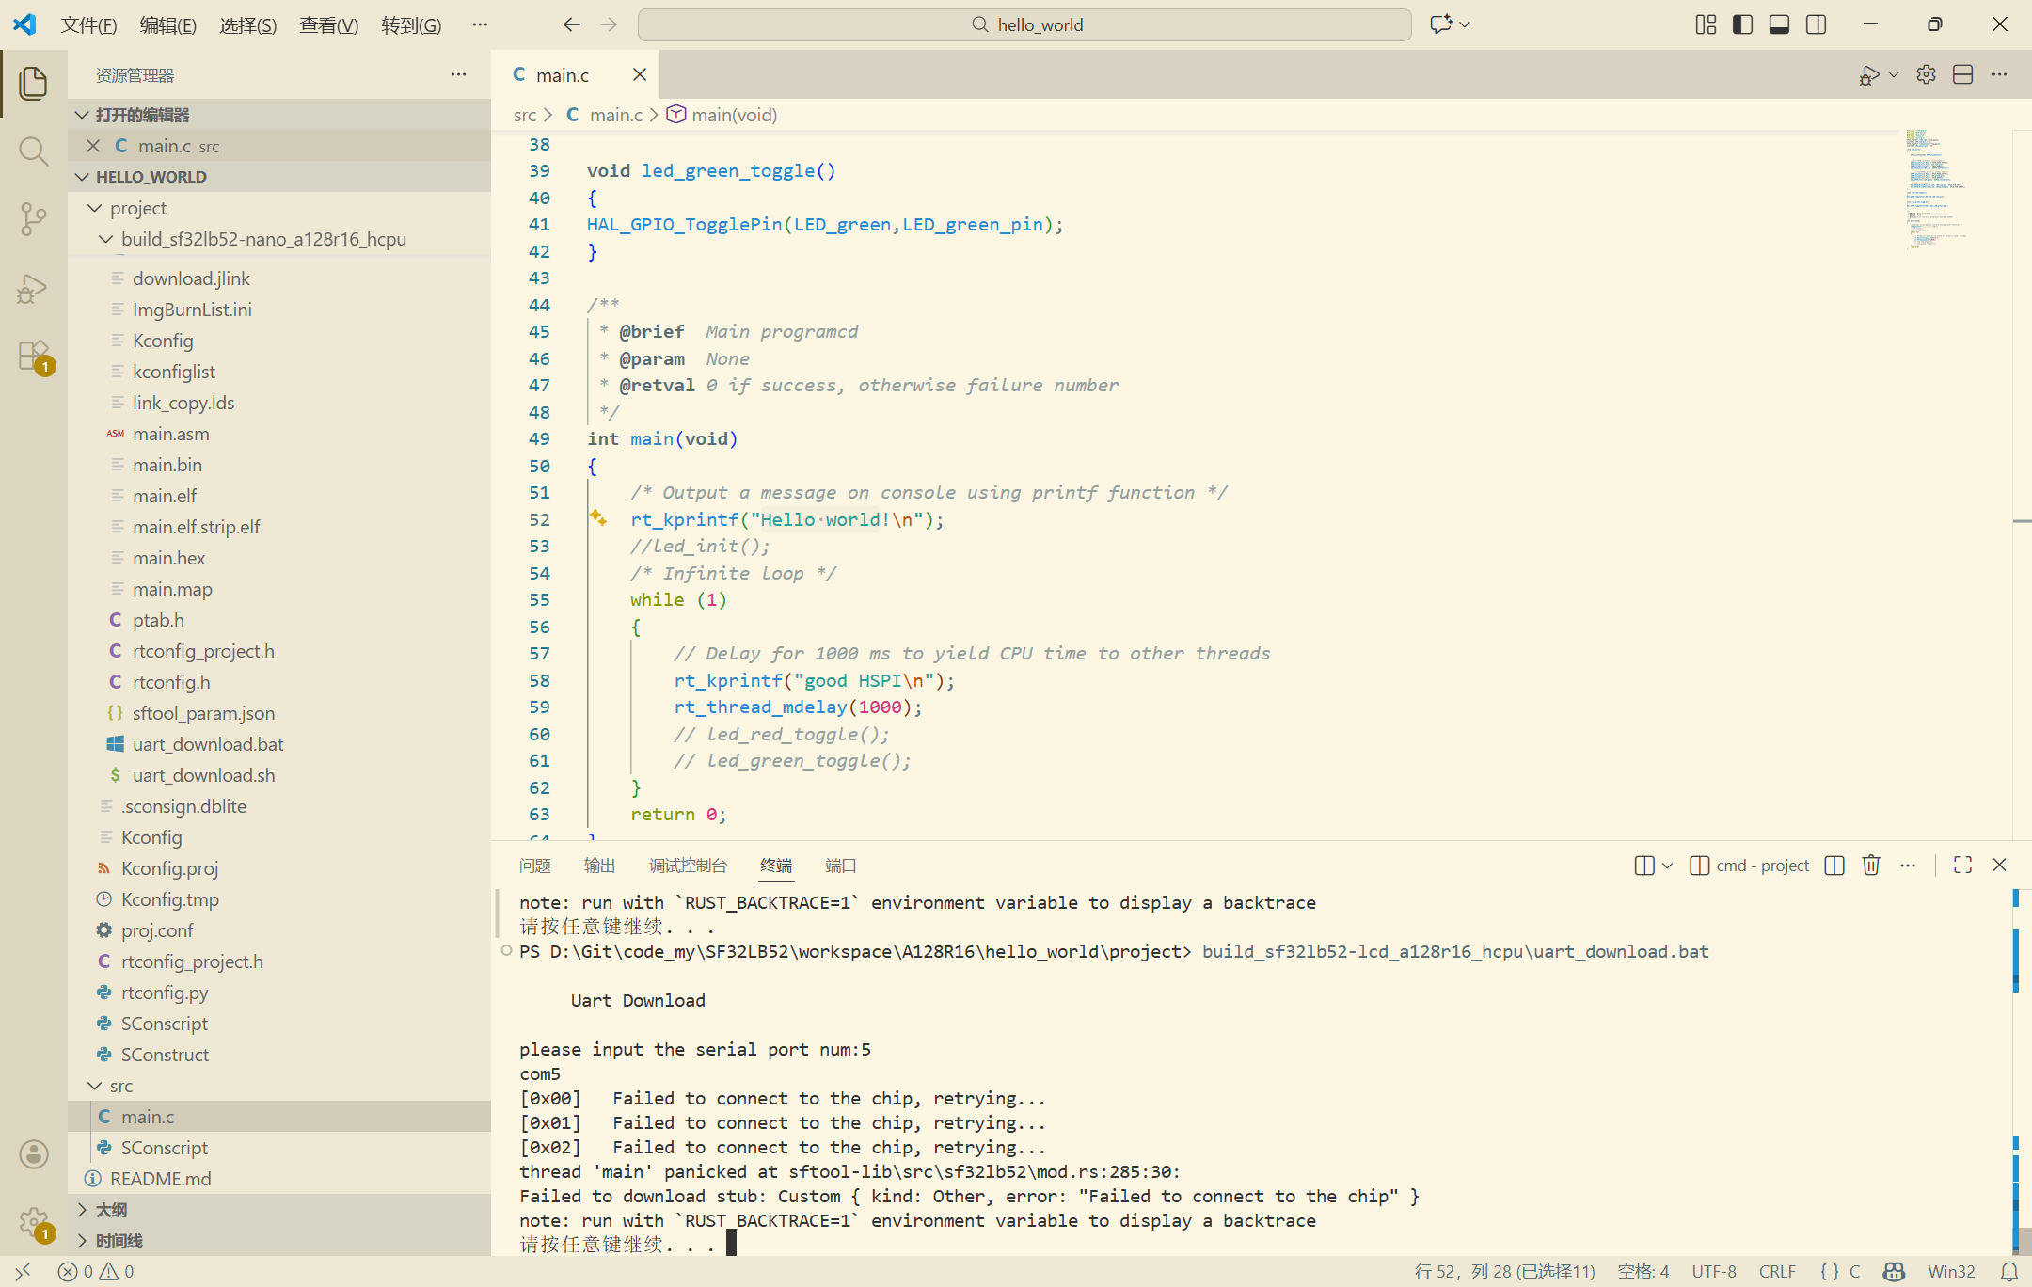Switch to the 调试控制台 panel tab
The image size is (2032, 1287).
click(x=688, y=866)
